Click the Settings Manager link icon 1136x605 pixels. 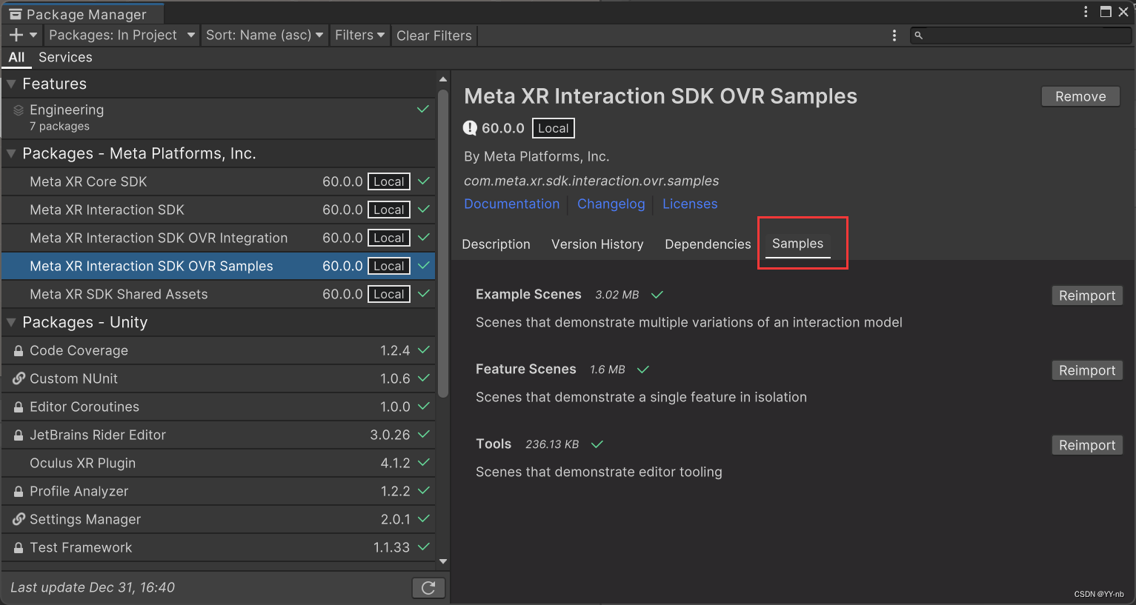coord(19,519)
